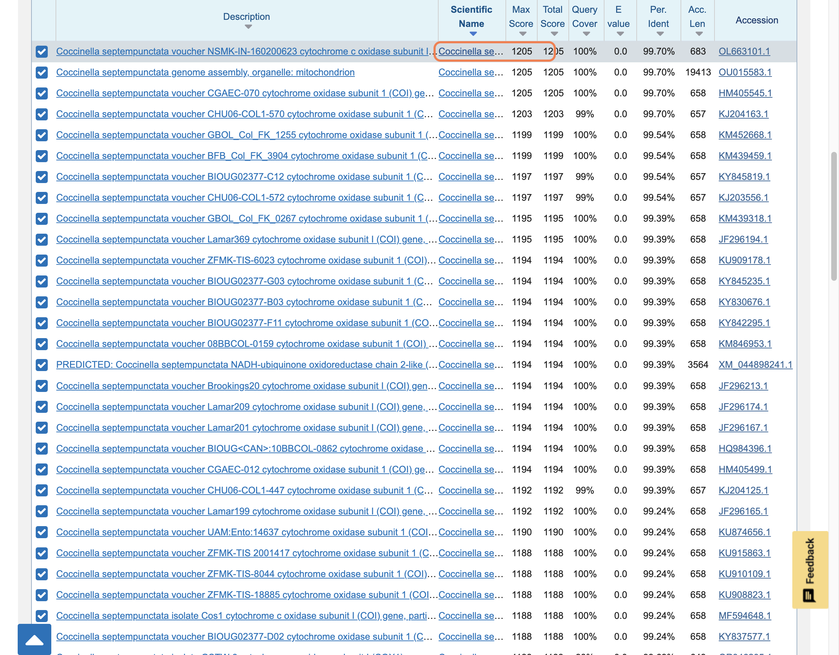Sort by Per. Ident arrow

[x=660, y=34]
